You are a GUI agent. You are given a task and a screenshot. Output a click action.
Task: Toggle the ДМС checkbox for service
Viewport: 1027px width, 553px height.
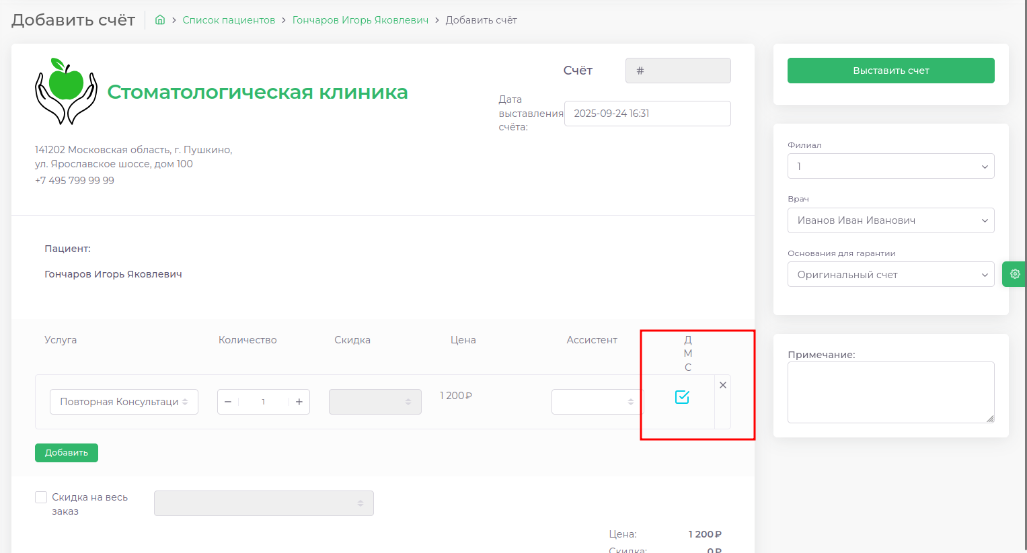click(682, 397)
